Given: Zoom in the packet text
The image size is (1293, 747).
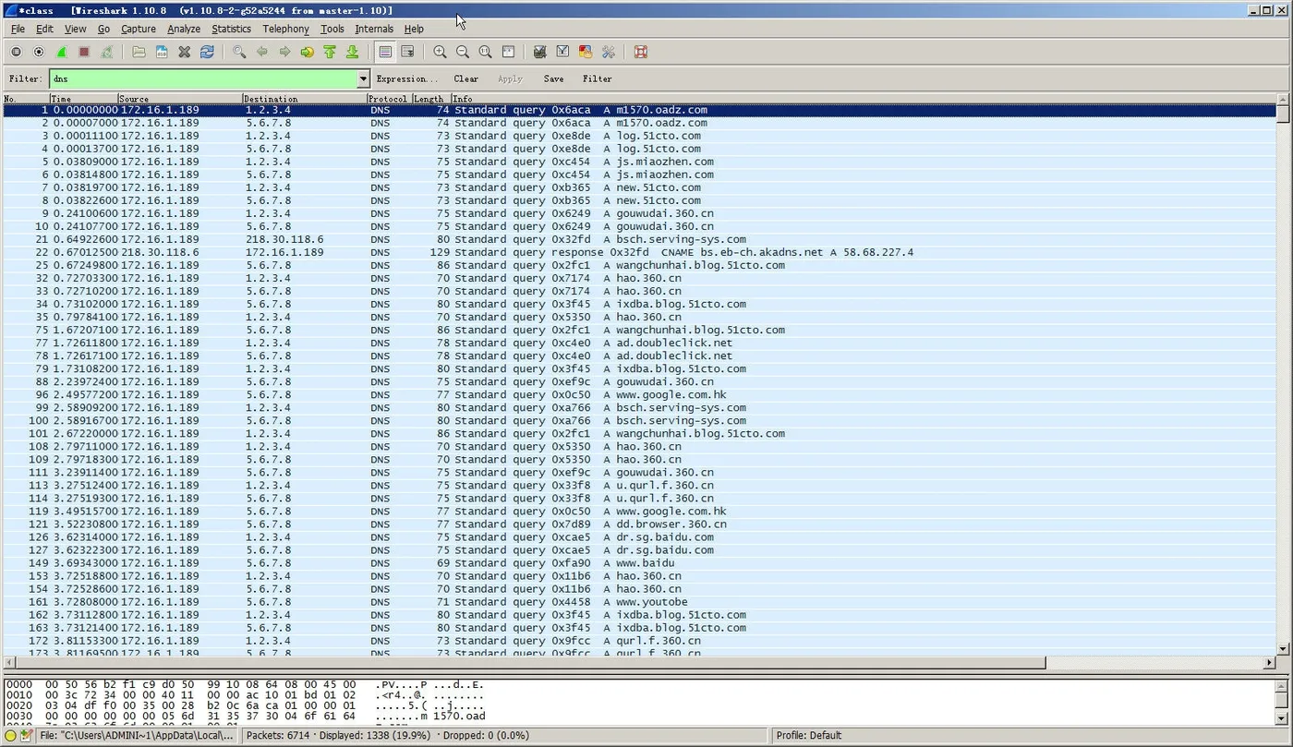Looking at the screenshot, I should (x=440, y=53).
